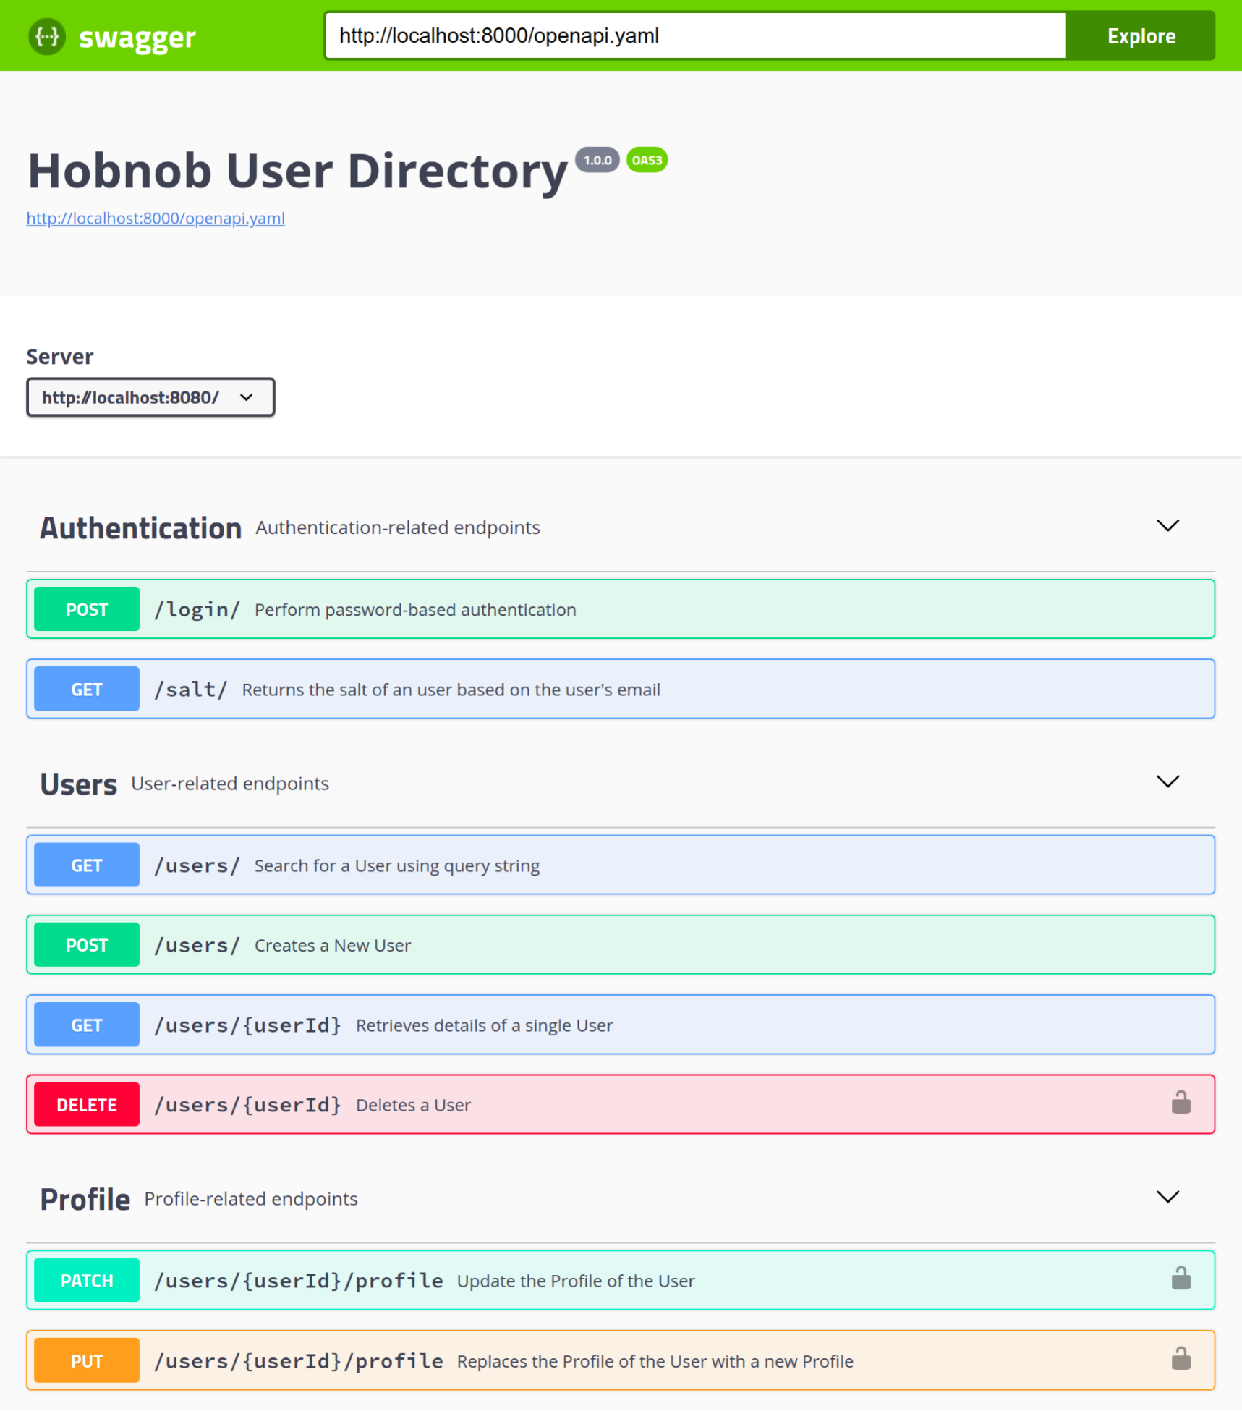Click the lock icon on PATCH profile endpoint

point(1181,1279)
